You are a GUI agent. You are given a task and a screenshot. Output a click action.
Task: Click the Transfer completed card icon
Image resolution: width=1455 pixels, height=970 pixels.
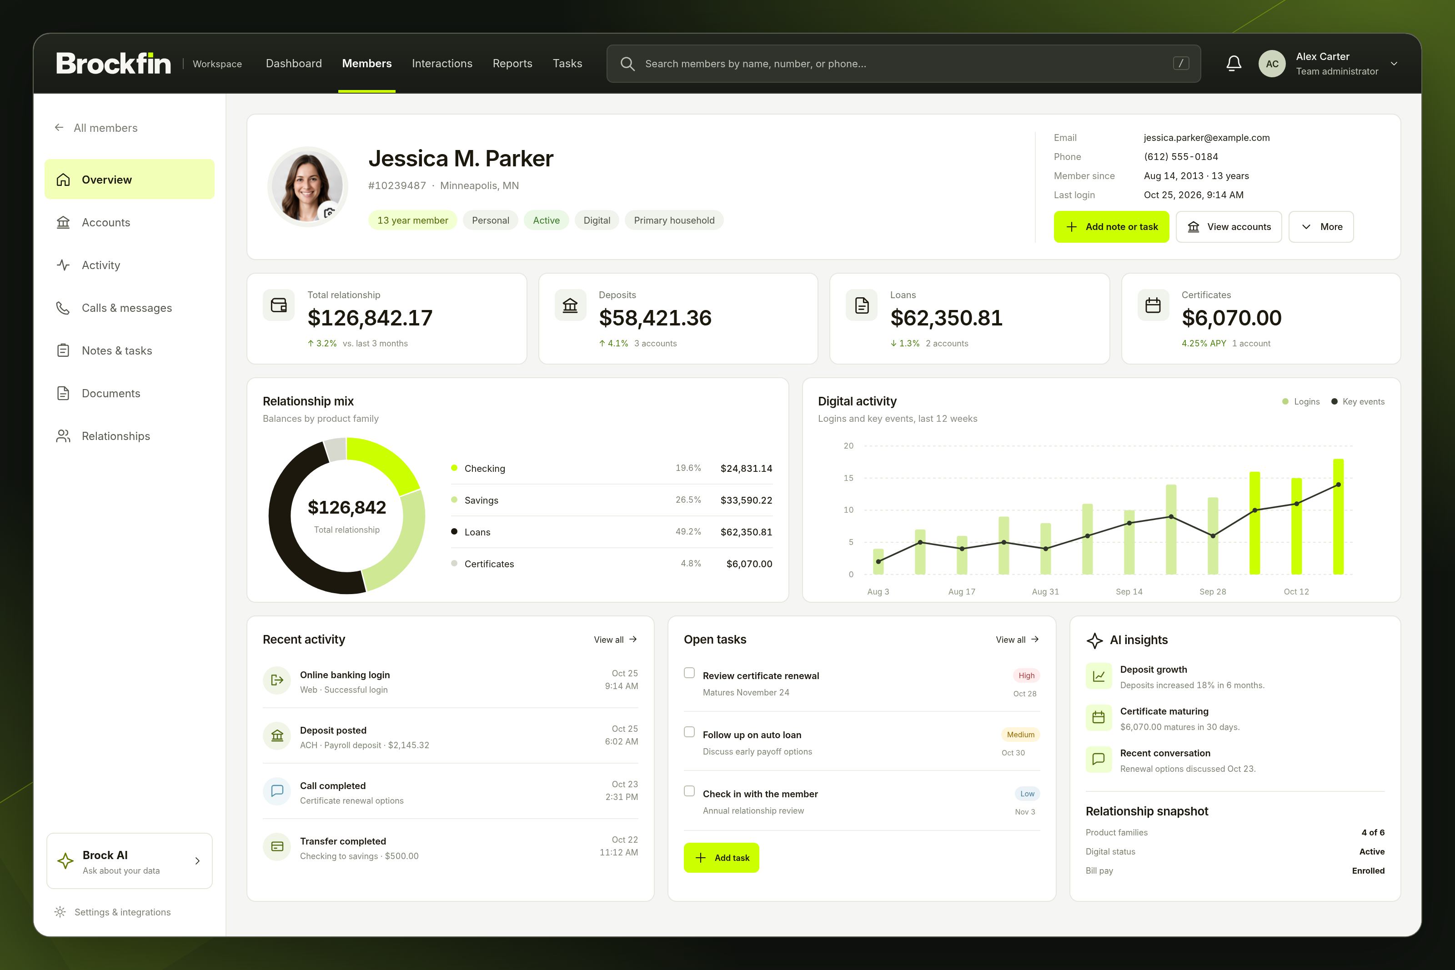pos(277,846)
